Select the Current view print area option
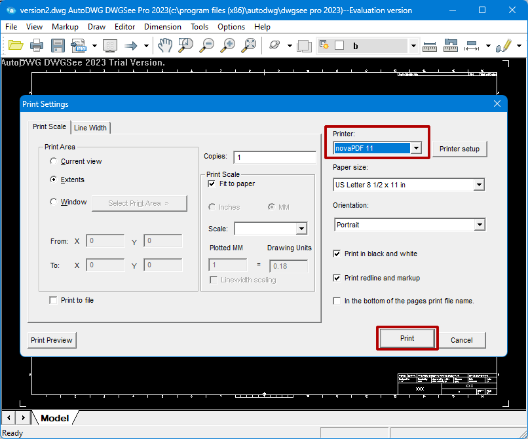The image size is (528, 439). pyautogui.click(x=54, y=161)
